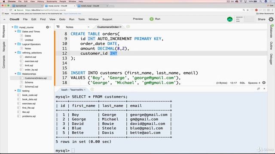This screenshot has height=154, width=275.
Task: Open book_code.sql file
Action: click(30, 95)
